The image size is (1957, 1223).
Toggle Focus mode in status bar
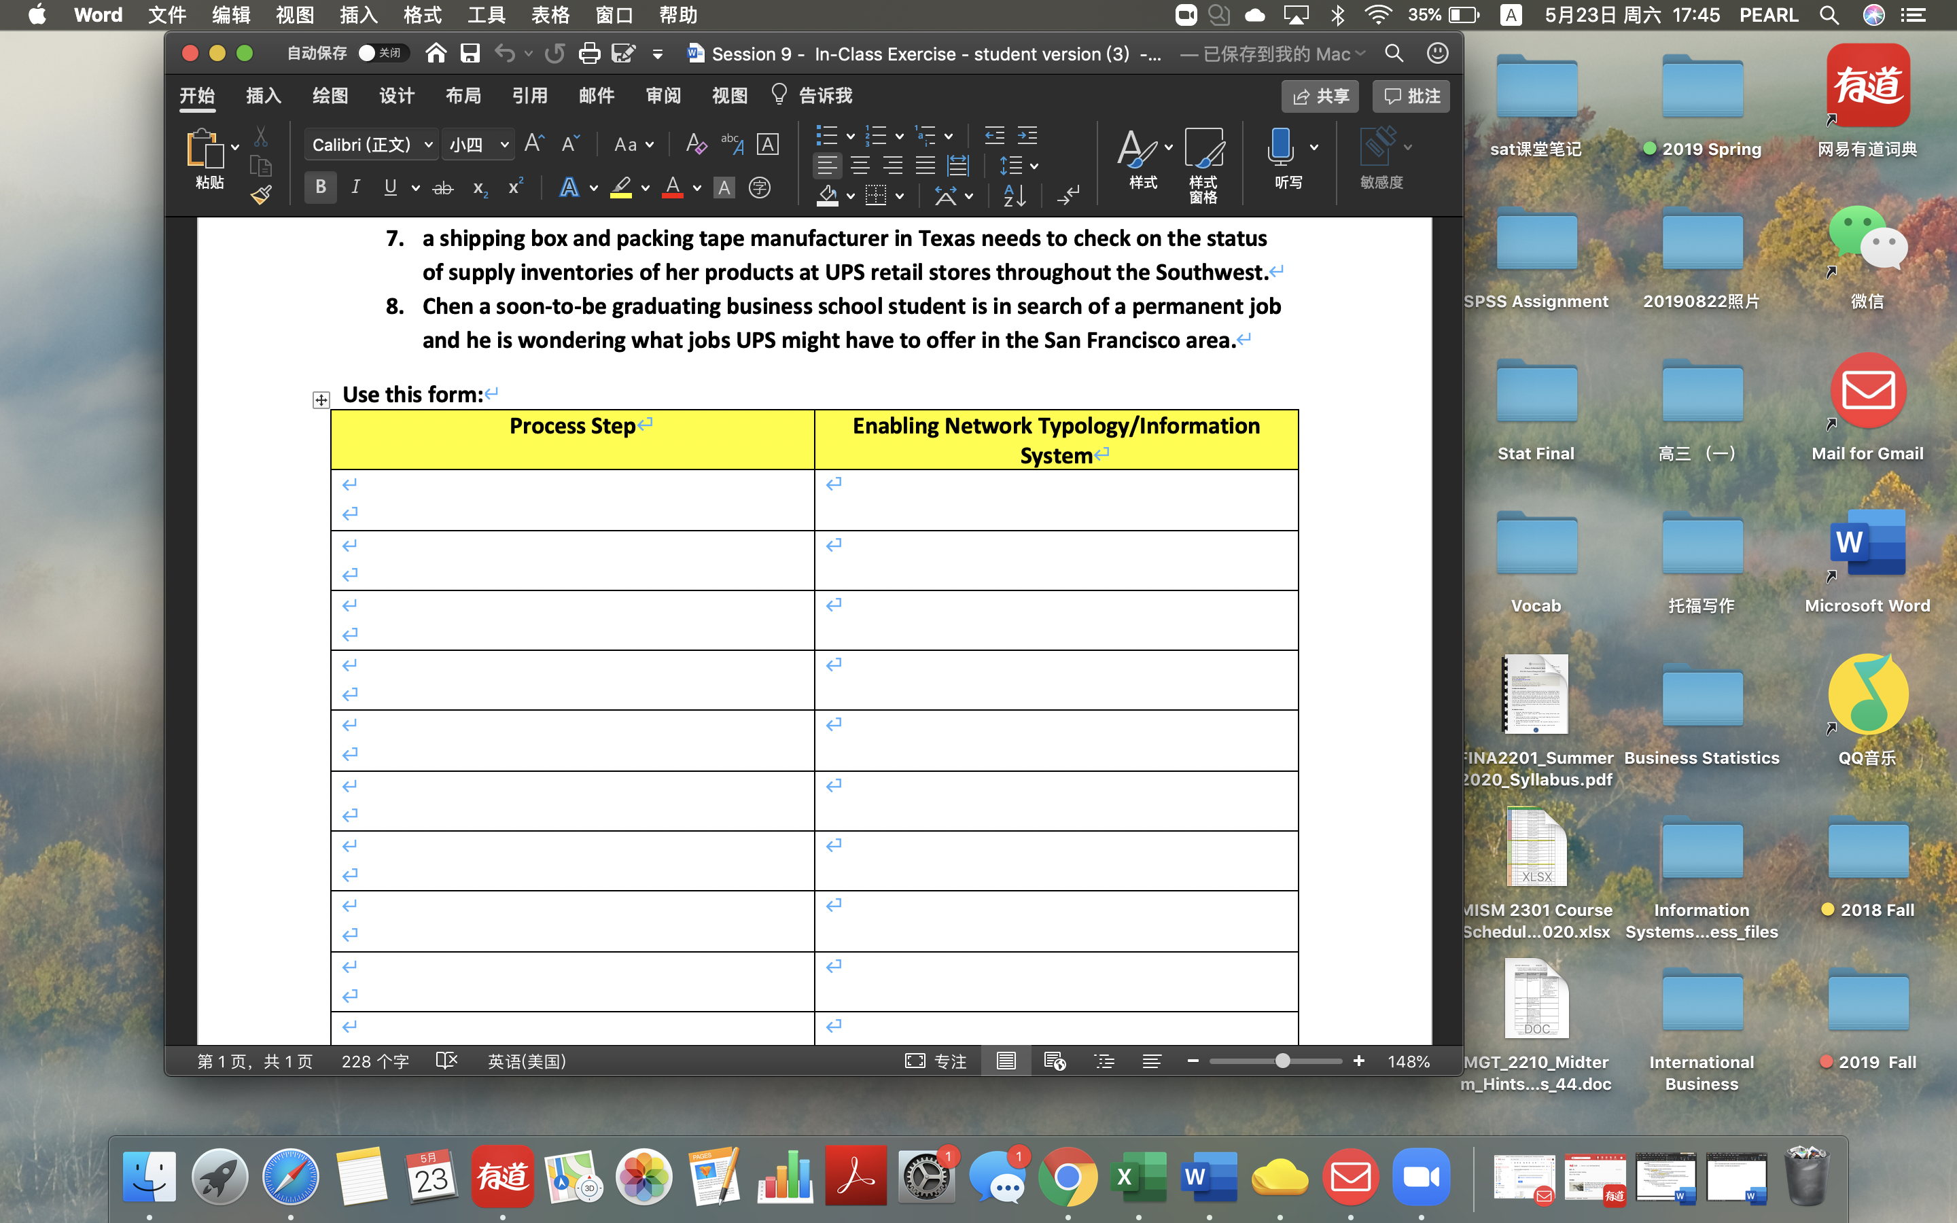click(936, 1061)
